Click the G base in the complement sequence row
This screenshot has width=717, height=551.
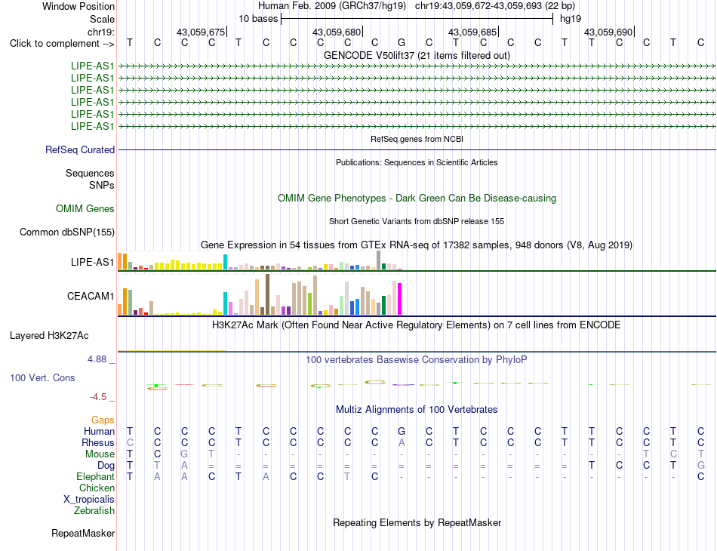pos(402,42)
